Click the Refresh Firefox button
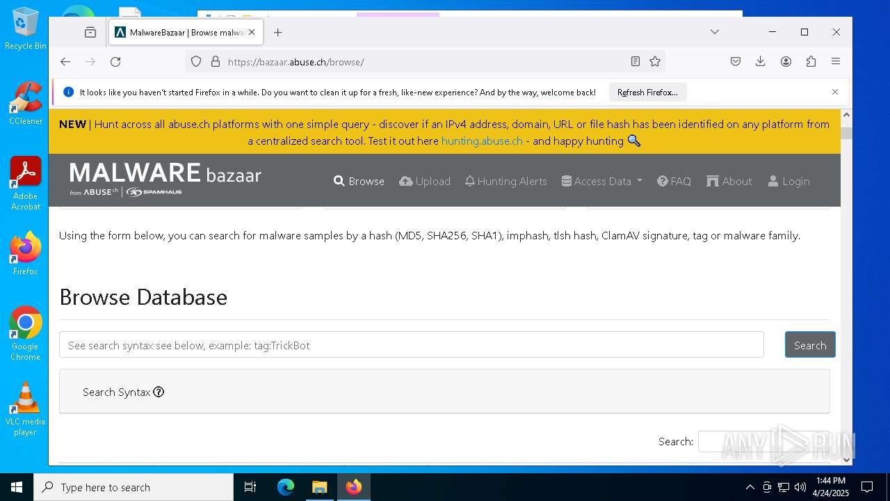This screenshot has height=501, width=890. (x=647, y=92)
